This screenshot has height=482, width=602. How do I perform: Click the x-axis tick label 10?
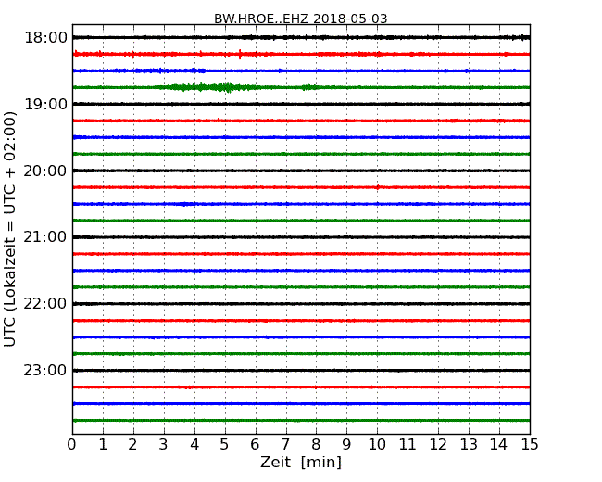point(377,445)
